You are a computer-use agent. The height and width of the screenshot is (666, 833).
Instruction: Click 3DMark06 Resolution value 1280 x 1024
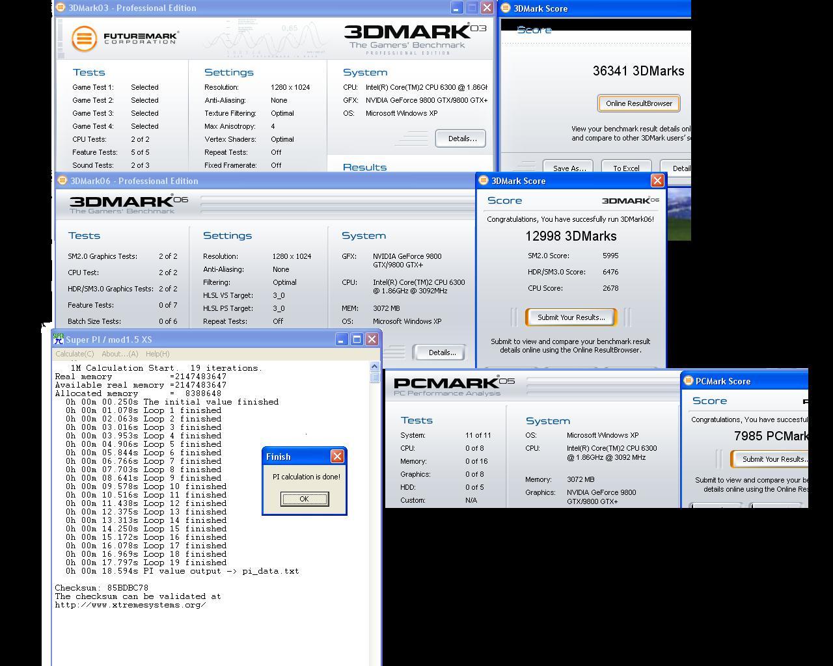coord(292,256)
